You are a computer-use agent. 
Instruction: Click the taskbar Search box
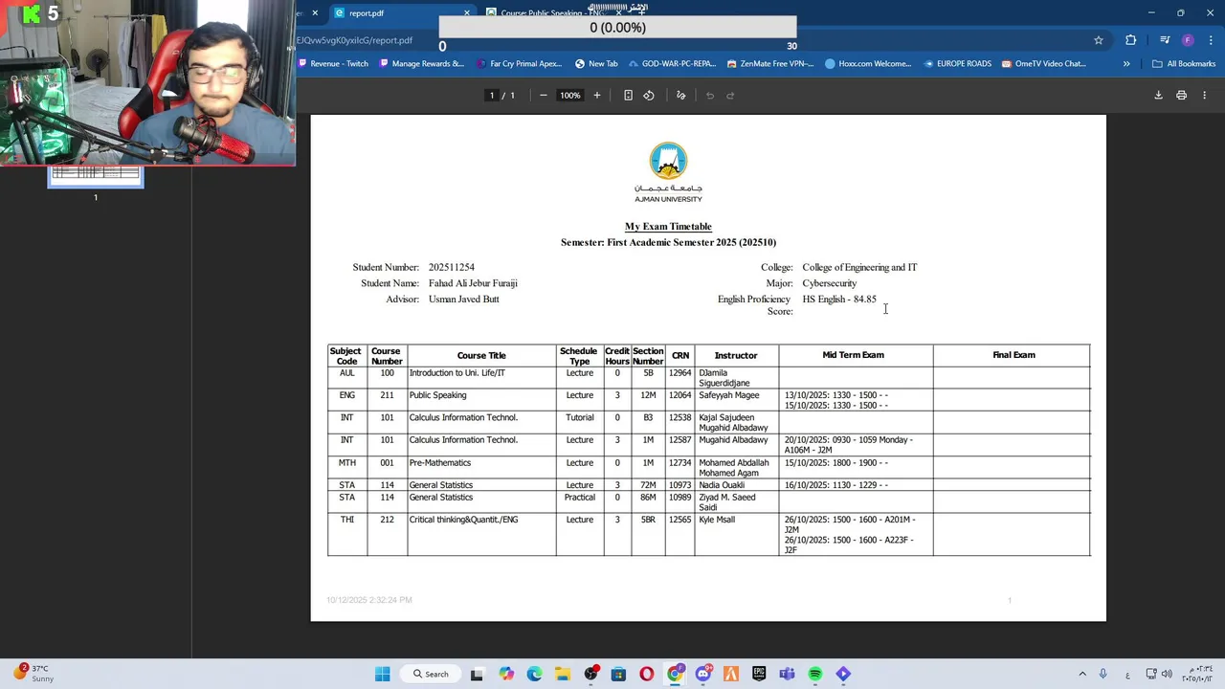[432, 674]
